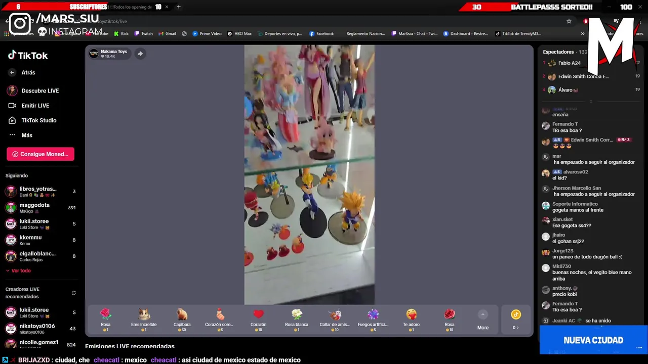Click the TikTok logo in the sidebar
This screenshot has height=364, width=648.
[28, 56]
